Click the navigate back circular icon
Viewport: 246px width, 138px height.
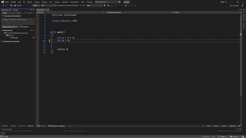coord(3,5)
